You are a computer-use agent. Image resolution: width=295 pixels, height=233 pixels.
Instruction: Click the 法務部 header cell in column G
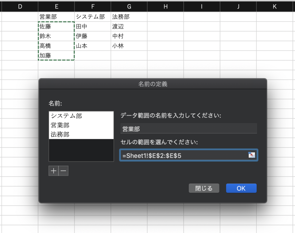[129, 17]
